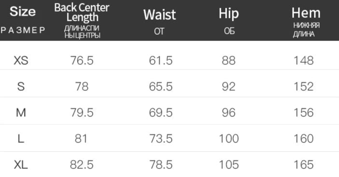
Task: Click the XS size row label
Action: (21, 60)
